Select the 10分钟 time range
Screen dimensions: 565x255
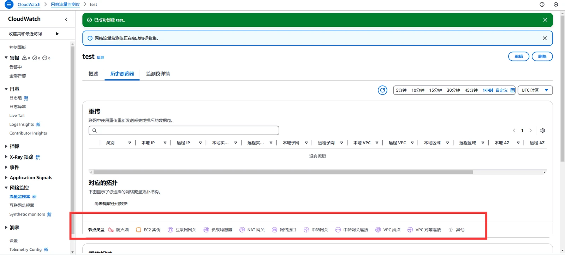(x=418, y=90)
